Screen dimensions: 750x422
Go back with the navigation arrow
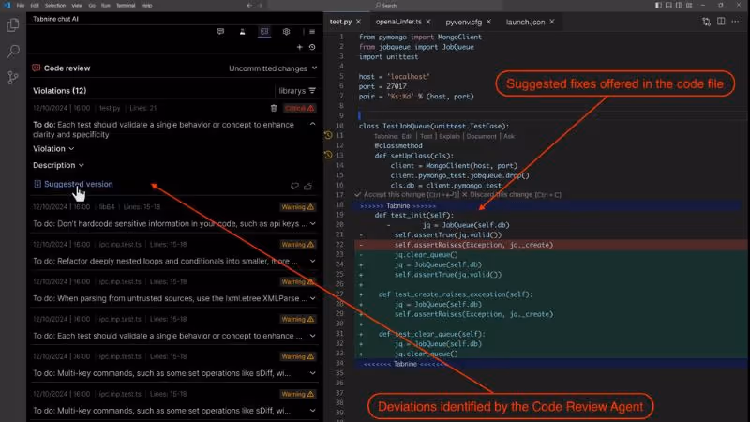click(249, 6)
